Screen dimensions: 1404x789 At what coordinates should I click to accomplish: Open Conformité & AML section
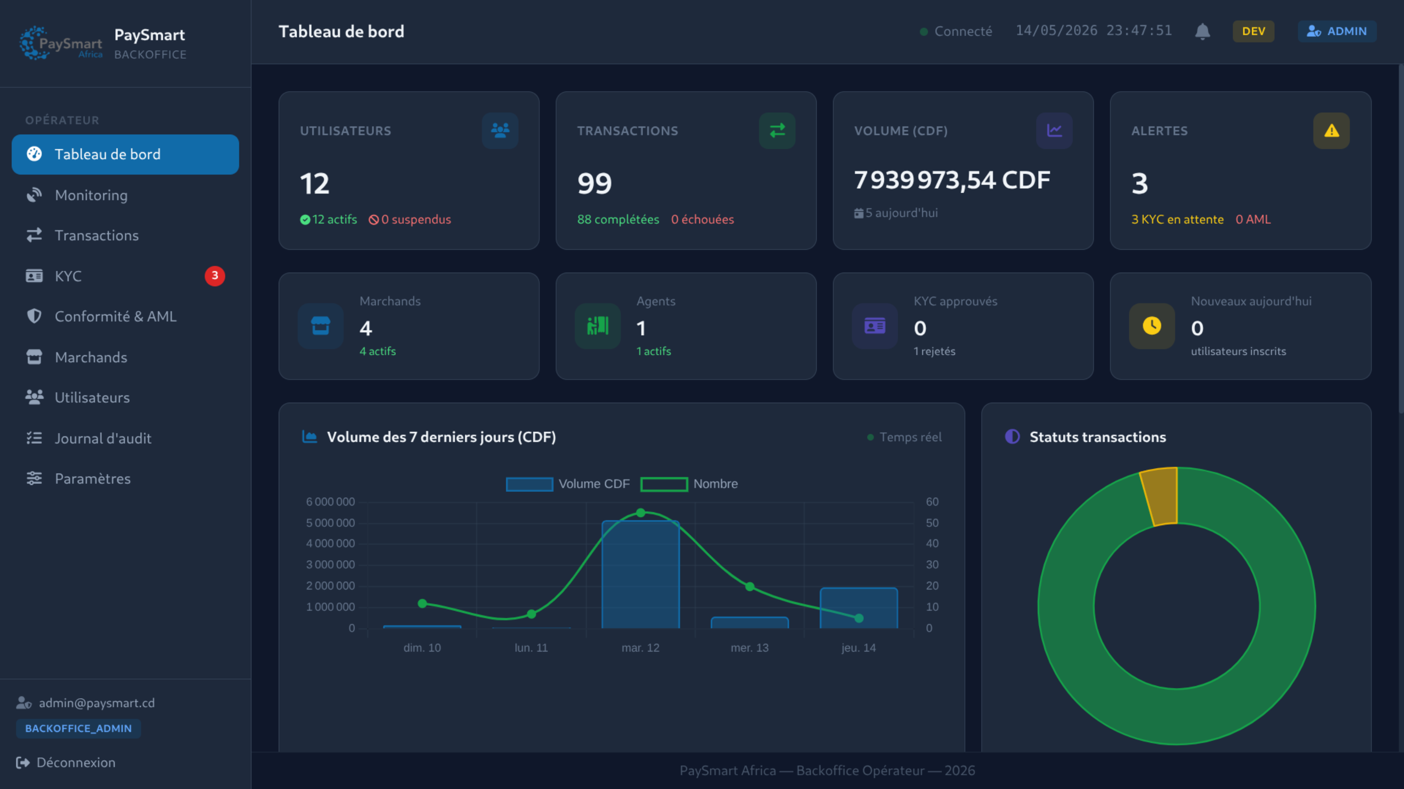click(x=125, y=316)
